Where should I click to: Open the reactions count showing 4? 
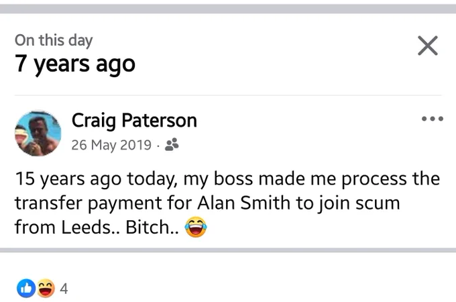pyautogui.click(x=64, y=289)
